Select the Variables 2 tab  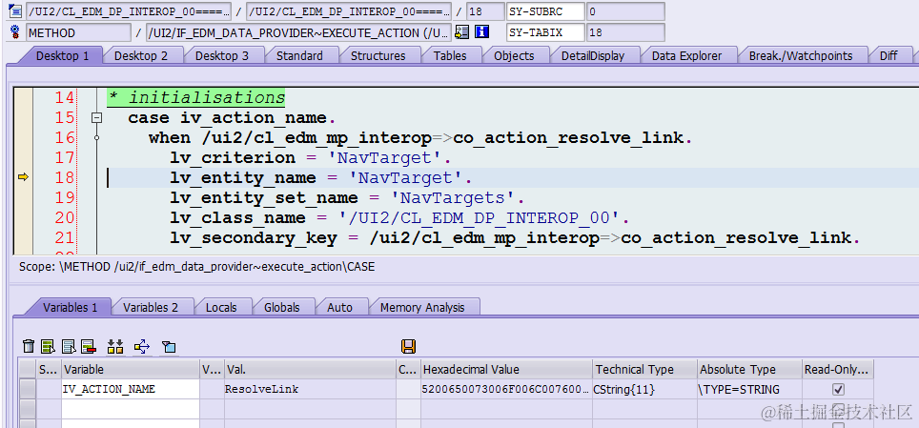(x=150, y=307)
